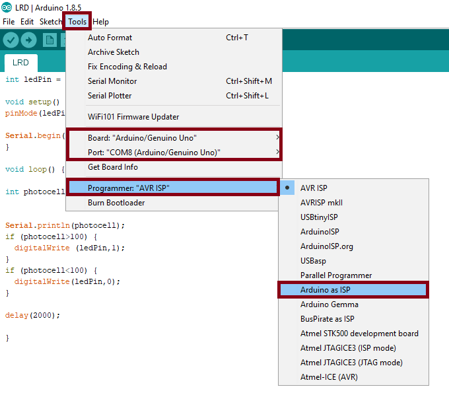The image size is (449, 395).
Task: Choose Atmel JTAGICE3 (ISP mode)
Action: point(354,348)
